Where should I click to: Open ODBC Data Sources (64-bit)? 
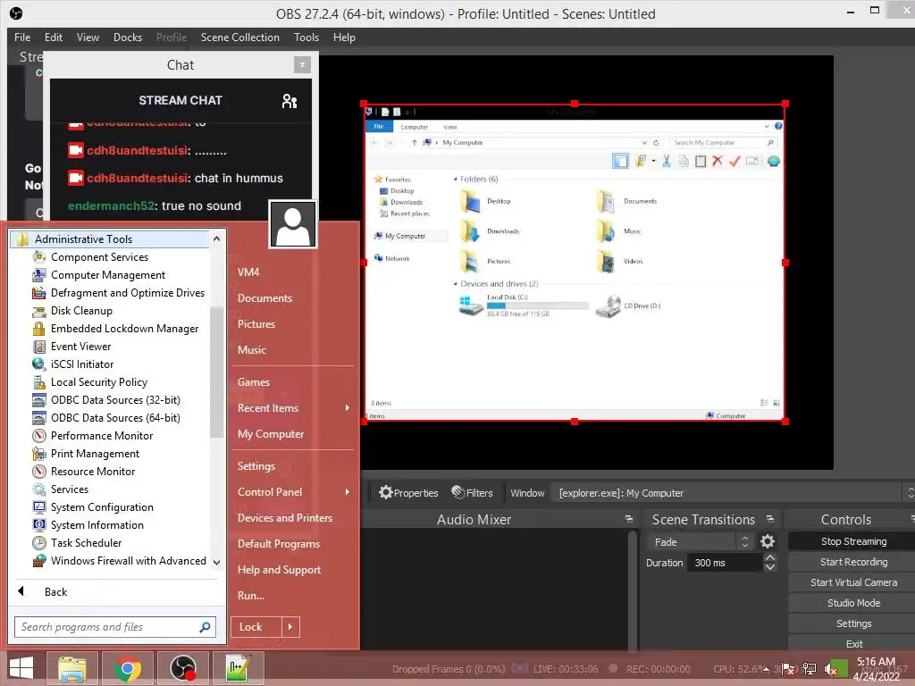tap(106, 418)
